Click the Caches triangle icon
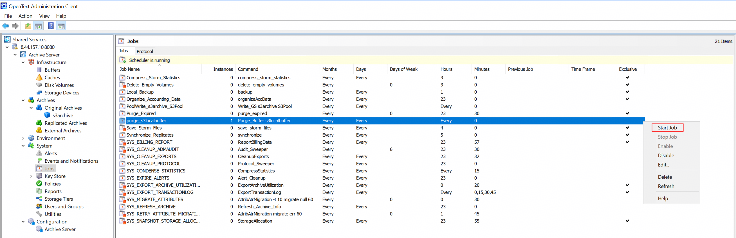Screen dimensions: 736x238 point(39,77)
